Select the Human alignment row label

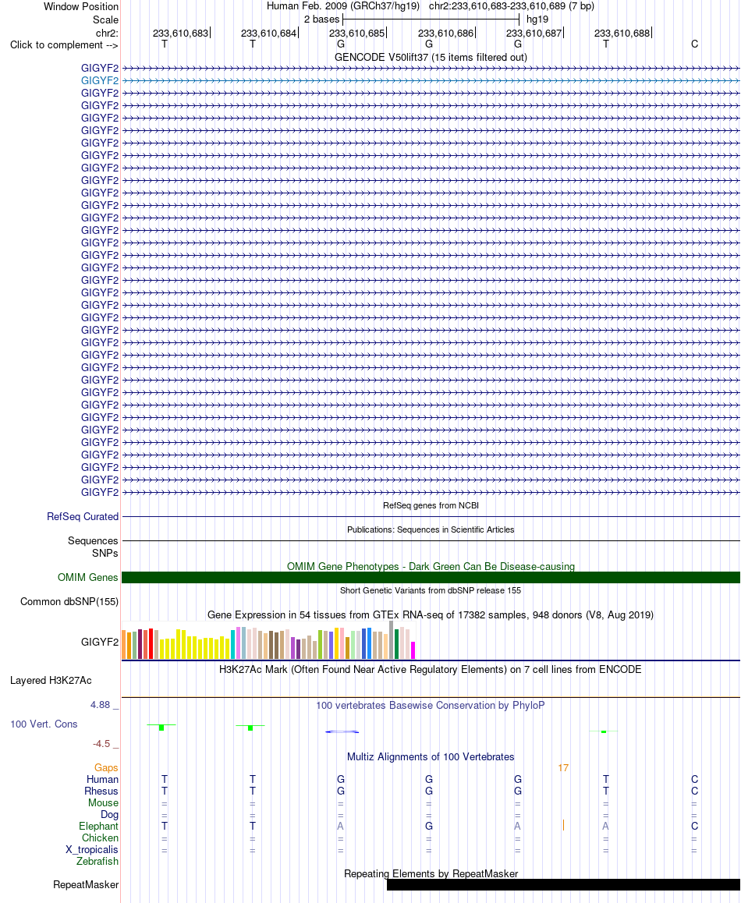(102, 779)
